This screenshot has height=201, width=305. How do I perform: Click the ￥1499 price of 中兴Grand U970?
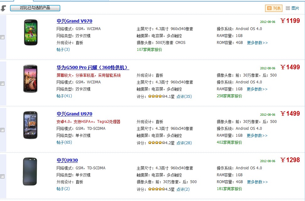(290, 114)
